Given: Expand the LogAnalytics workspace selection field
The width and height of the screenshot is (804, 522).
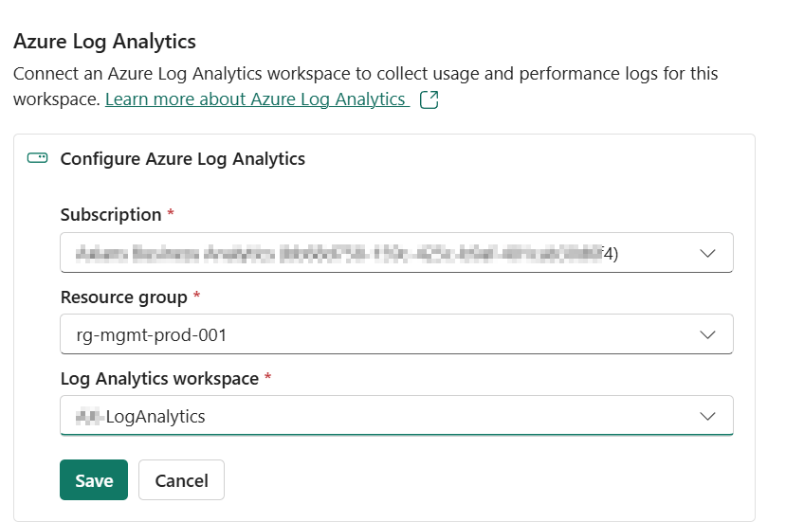Looking at the screenshot, I should tap(379, 416).
